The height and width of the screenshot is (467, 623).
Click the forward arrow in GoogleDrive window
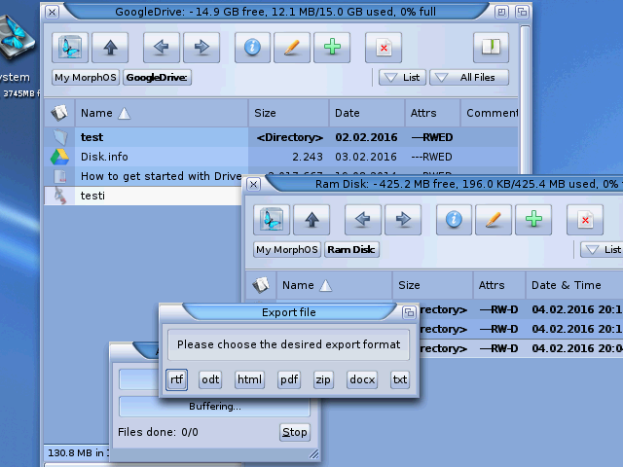[202, 48]
